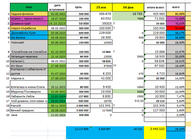
Task: Click the goal cell '137 800'
Action: [78, 96]
